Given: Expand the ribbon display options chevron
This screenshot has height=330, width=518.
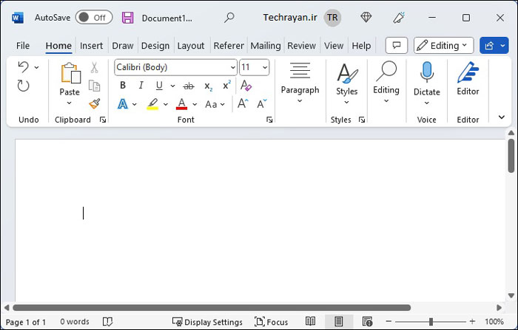Looking at the screenshot, I should (502, 117).
